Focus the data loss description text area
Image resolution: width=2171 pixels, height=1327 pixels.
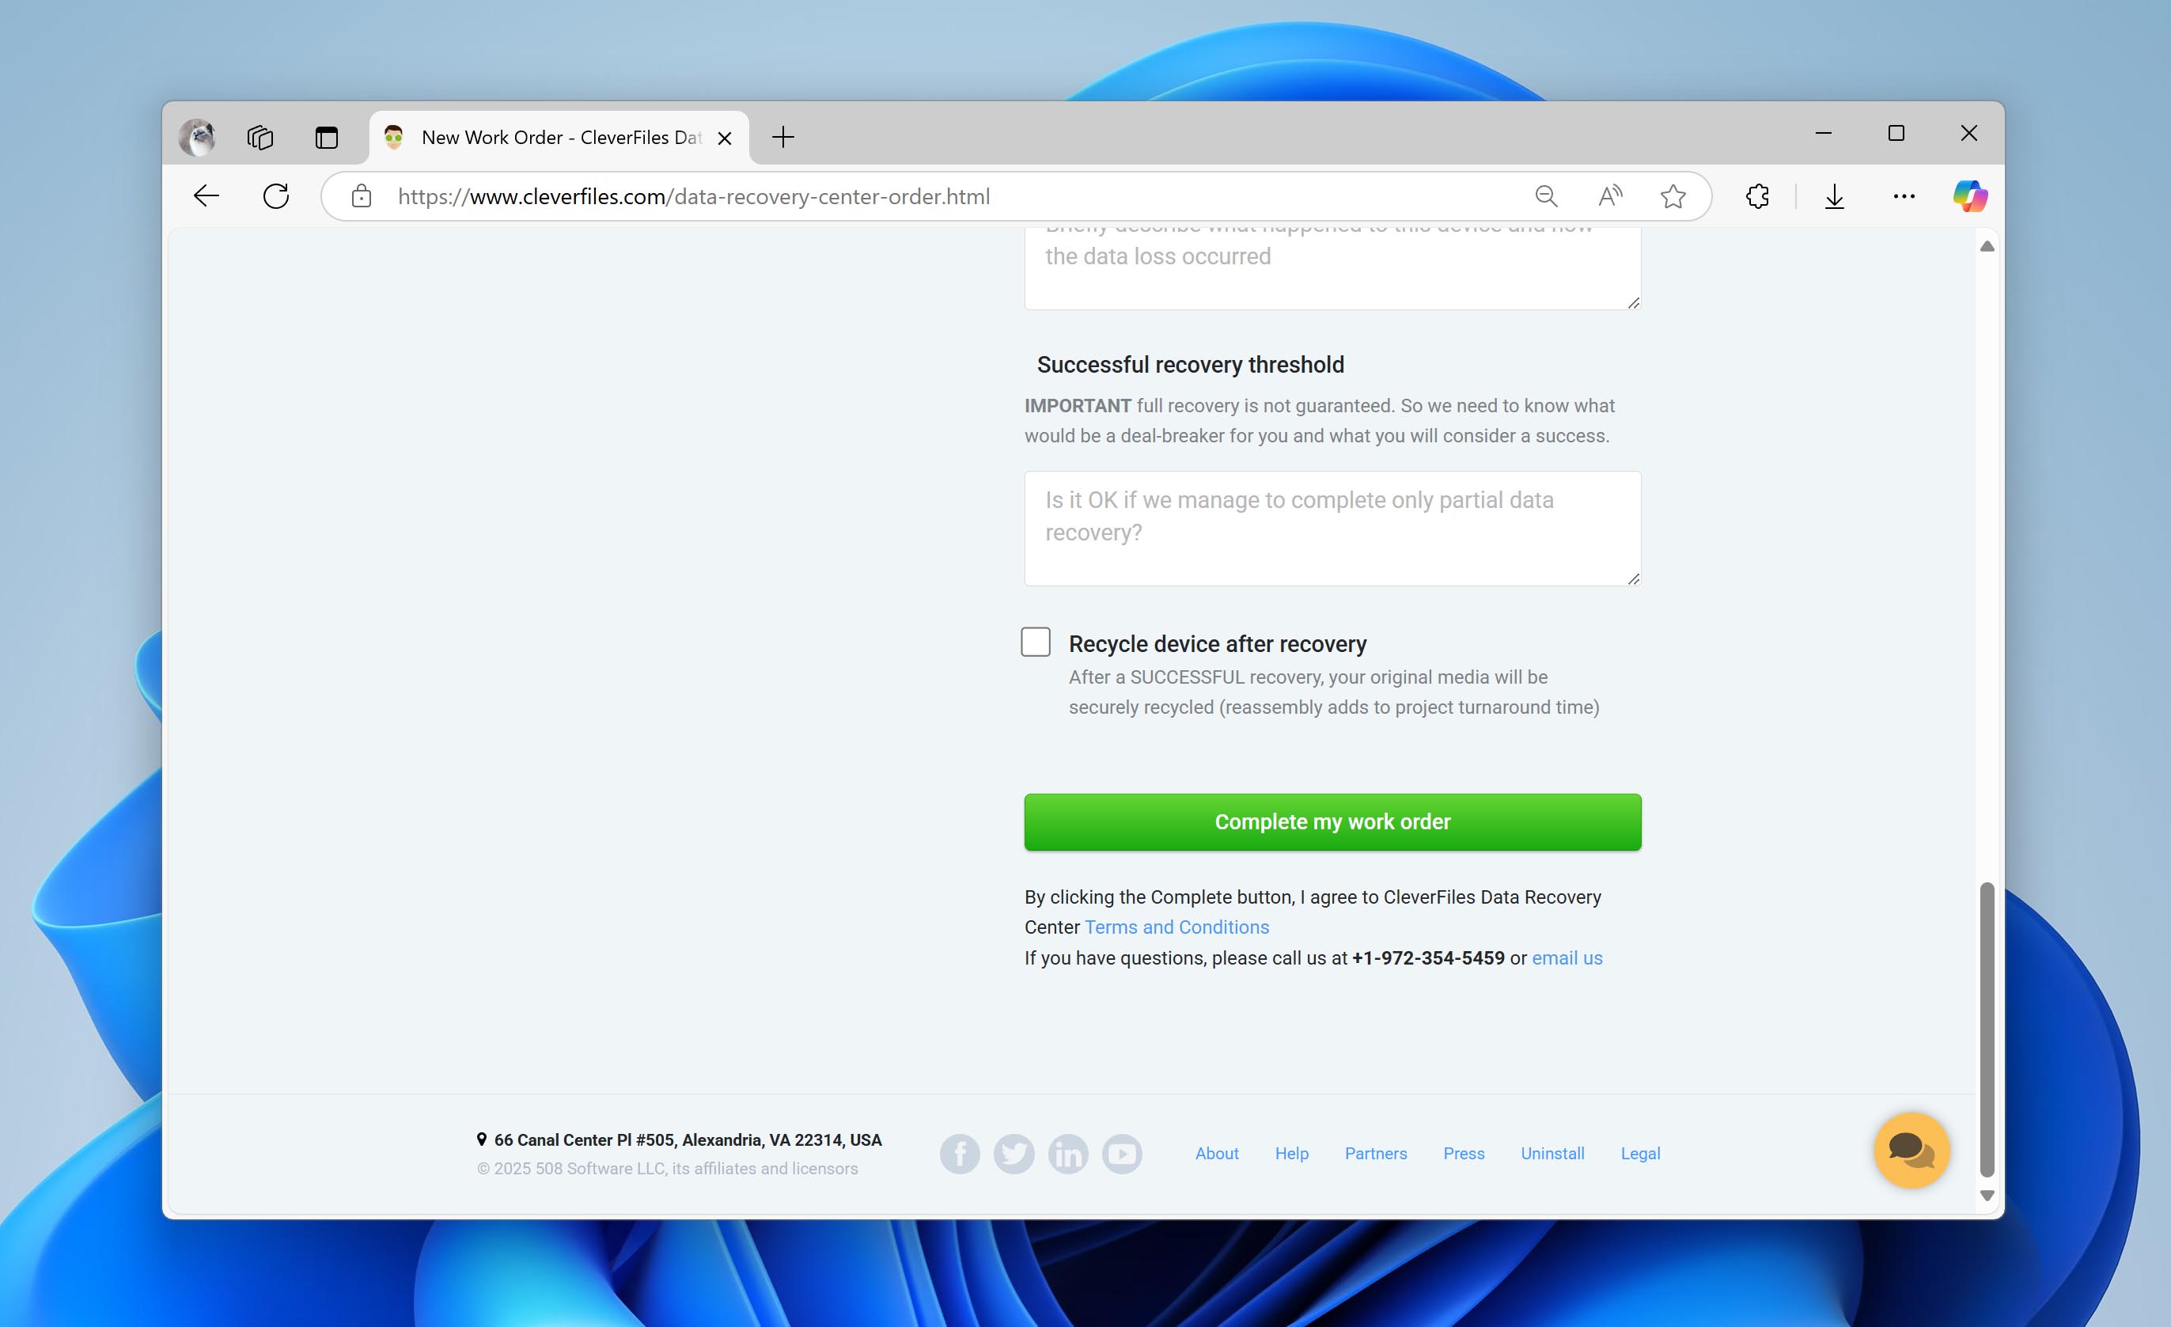click(x=1332, y=269)
